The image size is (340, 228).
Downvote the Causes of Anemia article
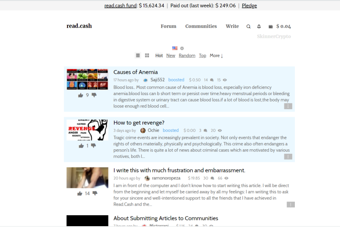(x=94, y=95)
